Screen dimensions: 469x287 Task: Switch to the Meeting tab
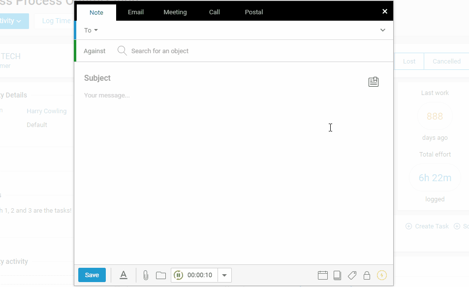(x=175, y=12)
